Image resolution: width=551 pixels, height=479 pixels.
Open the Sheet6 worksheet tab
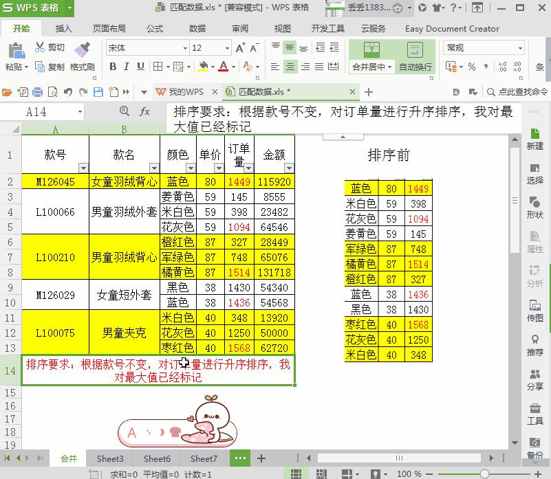pos(156,458)
